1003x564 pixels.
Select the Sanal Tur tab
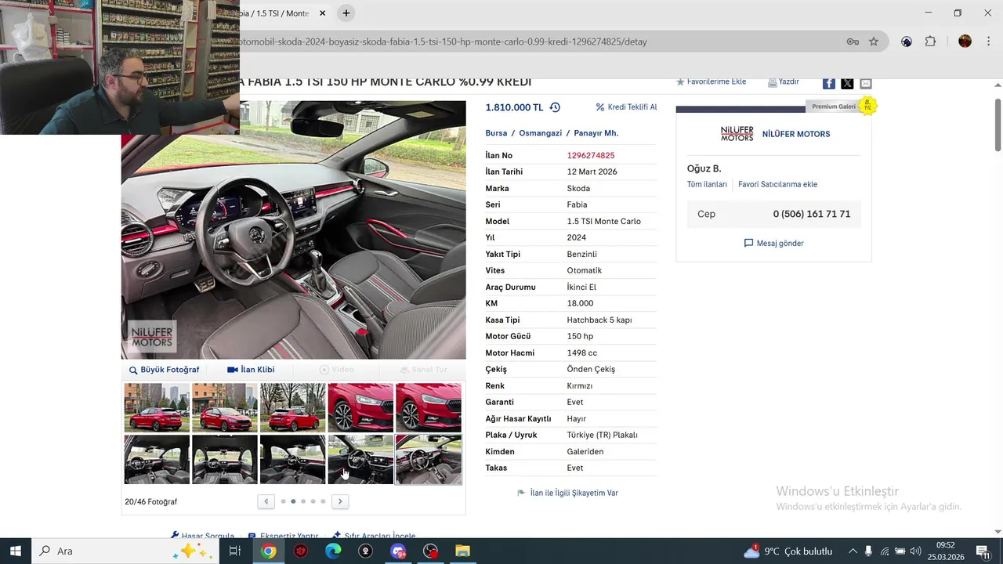click(424, 370)
